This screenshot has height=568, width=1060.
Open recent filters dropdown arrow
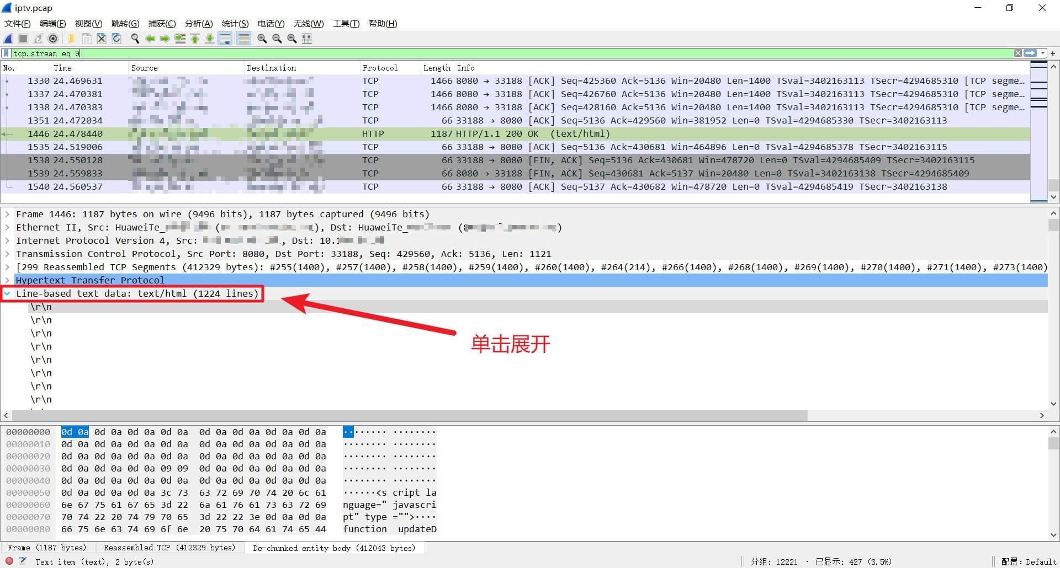[x=1043, y=53]
